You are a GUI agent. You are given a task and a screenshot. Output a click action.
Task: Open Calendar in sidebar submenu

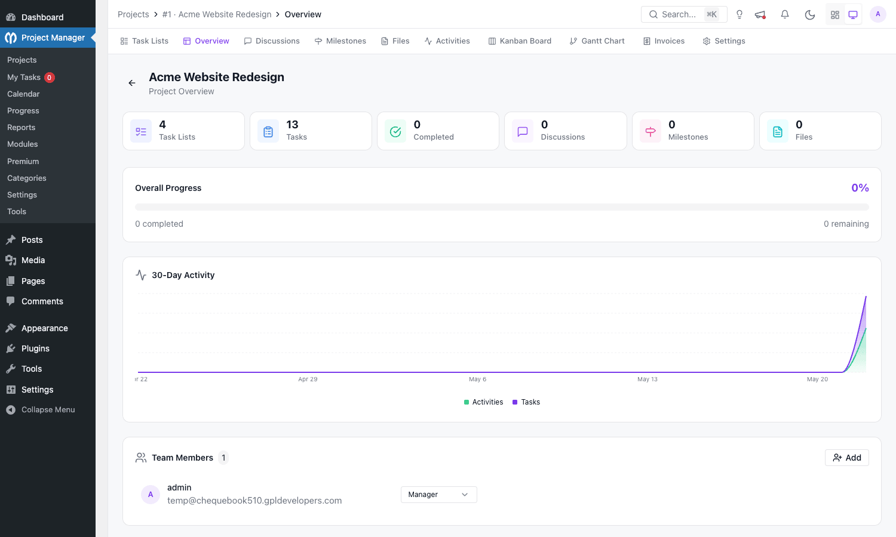pos(48,94)
